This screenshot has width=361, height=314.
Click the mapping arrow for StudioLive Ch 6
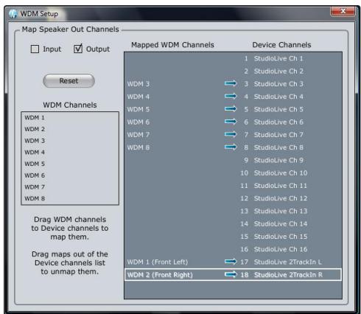point(231,122)
